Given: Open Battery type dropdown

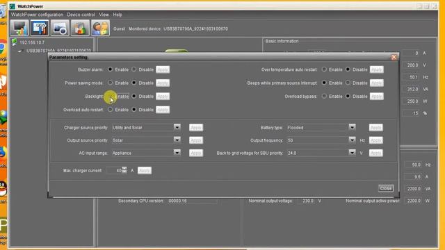Looking at the screenshot, I should point(352,127).
